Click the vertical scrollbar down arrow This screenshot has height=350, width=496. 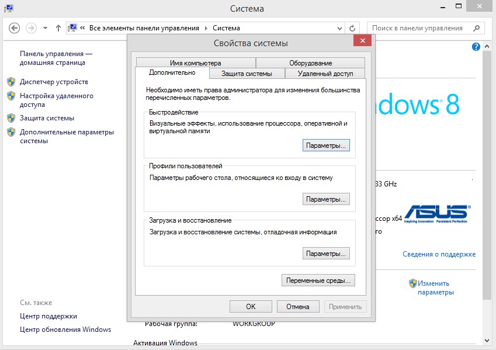point(487,341)
